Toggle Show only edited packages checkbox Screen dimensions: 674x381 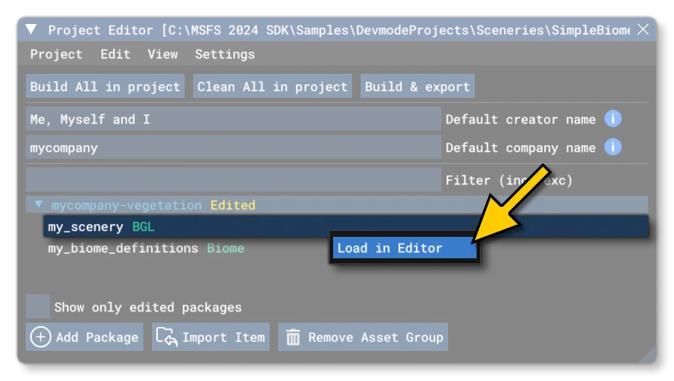pyautogui.click(x=38, y=306)
